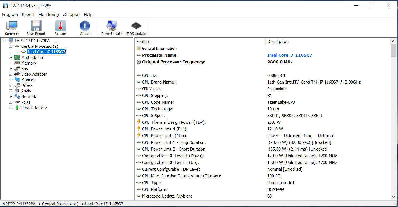Screen dimensions: 398x207
Task: Click the About info icon
Action: (85, 26)
